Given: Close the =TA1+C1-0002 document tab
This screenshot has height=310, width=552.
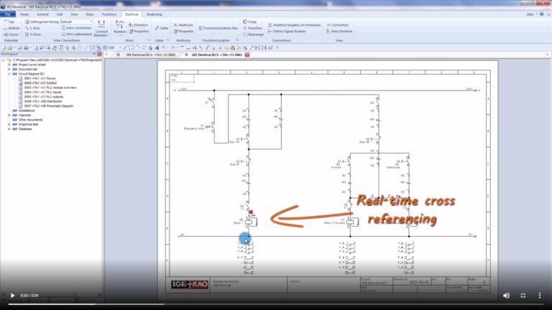Looking at the screenshot, I should click(247, 55).
